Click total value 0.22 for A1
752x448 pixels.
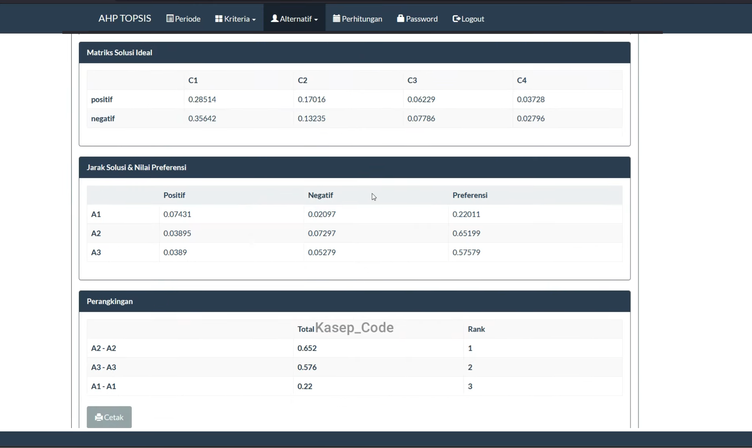[305, 386]
